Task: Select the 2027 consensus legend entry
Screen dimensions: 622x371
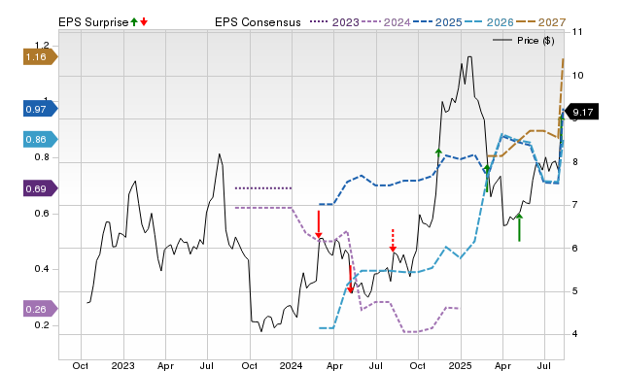Action: [x=540, y=22]
